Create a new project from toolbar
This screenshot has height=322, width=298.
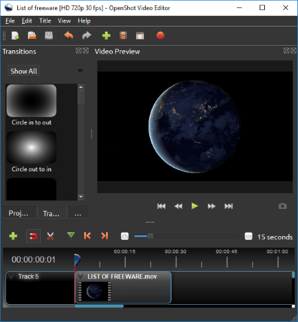click(x=15, y=36)
